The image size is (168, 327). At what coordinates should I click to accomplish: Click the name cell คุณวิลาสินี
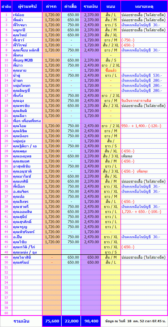27,257
